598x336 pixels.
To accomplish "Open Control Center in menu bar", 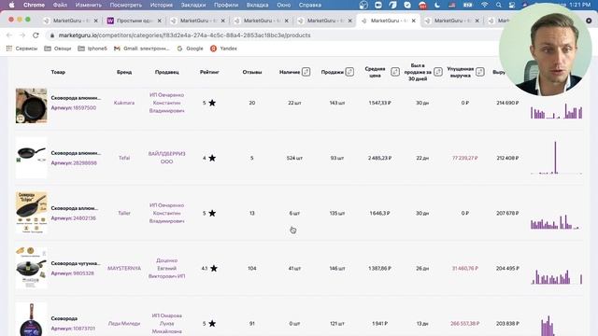I will [512, 5].
